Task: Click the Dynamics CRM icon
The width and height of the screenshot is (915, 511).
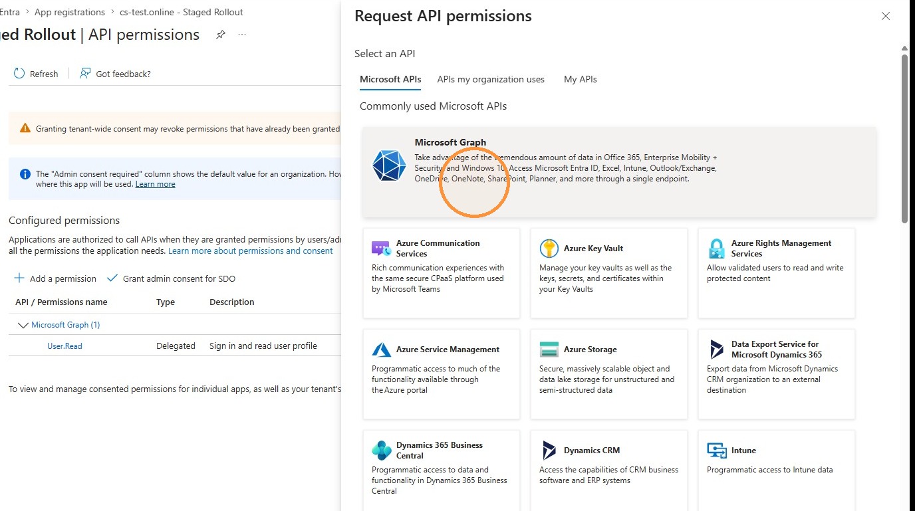Action: pyautogui.click(x=549, y=451)
